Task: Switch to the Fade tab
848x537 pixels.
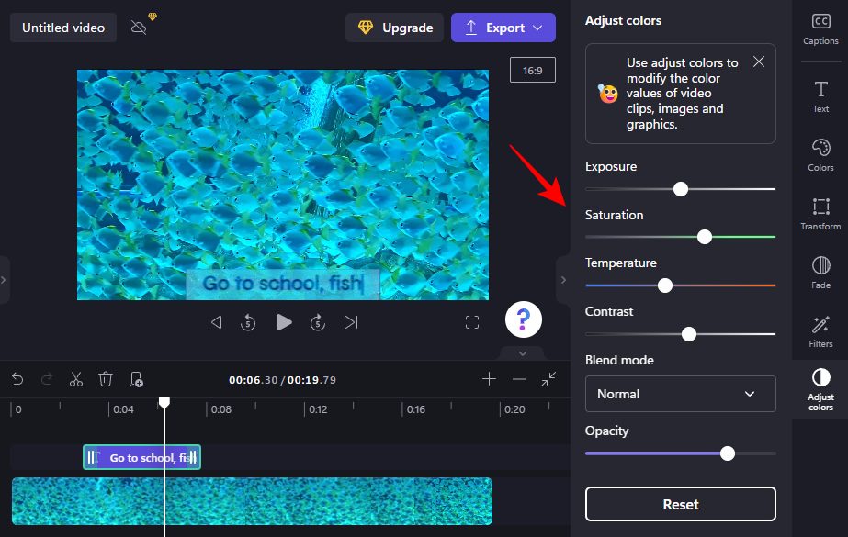Action: coord(820,273)
